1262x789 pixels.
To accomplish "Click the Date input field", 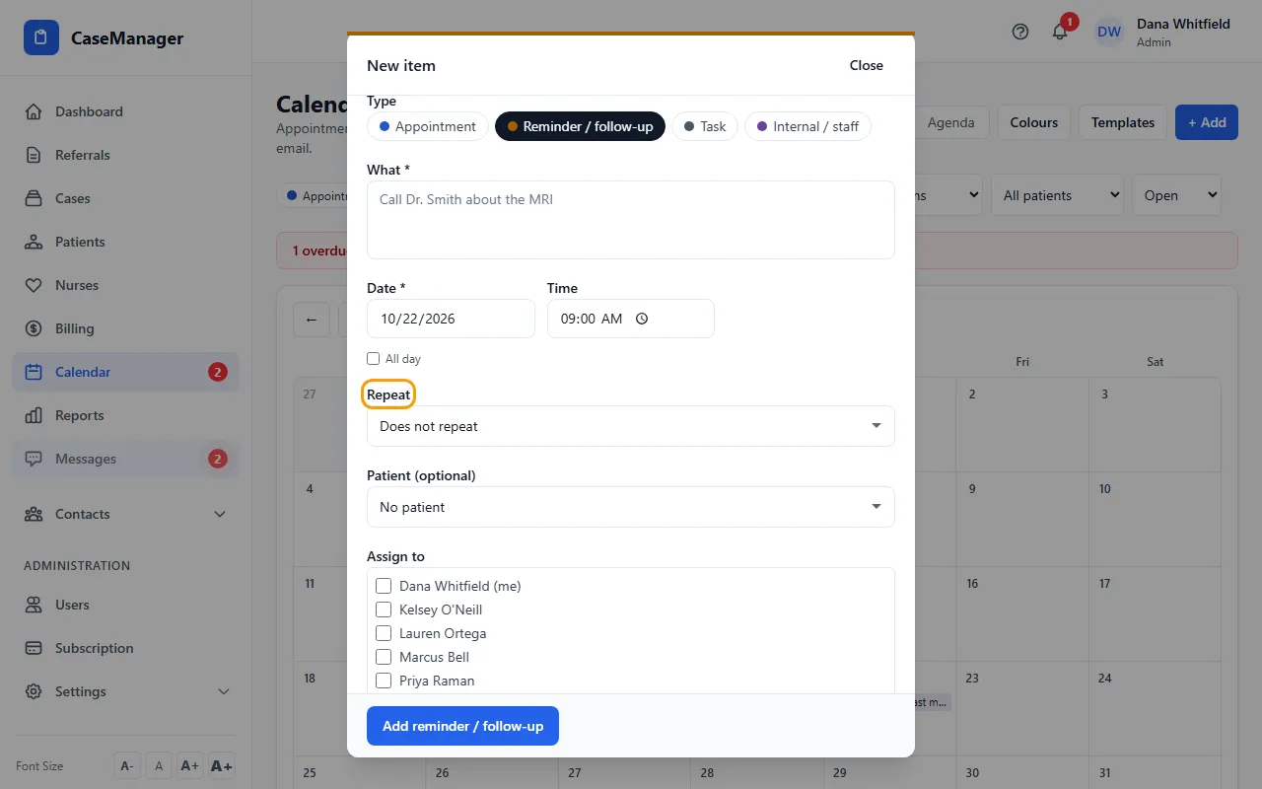I will (451, 319).
